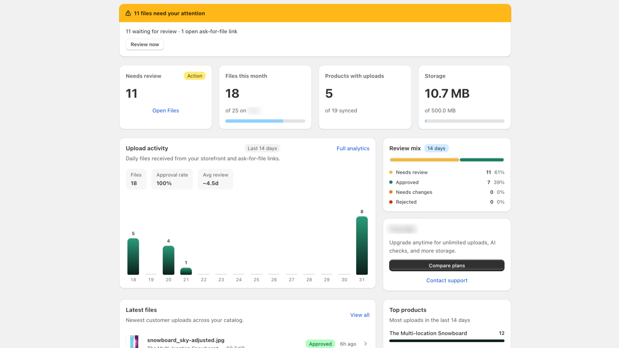This screenshot has height=348, width=619.
Task: Click the 10.7 MB storage value
Action: [447, 94]
